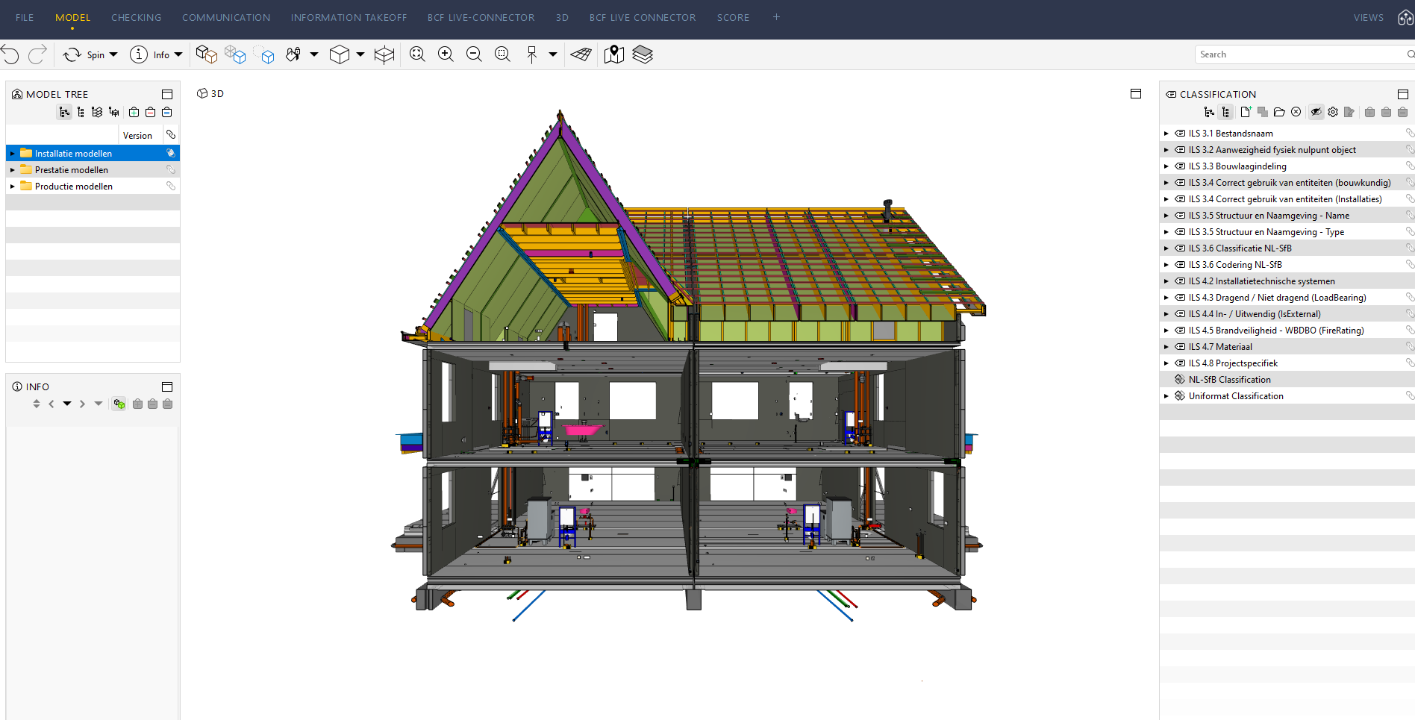Toggle link icon on Prestatie modellen row
This screenshot has height=720, width=1415.
pyautogui.click(x=171, y=169)
